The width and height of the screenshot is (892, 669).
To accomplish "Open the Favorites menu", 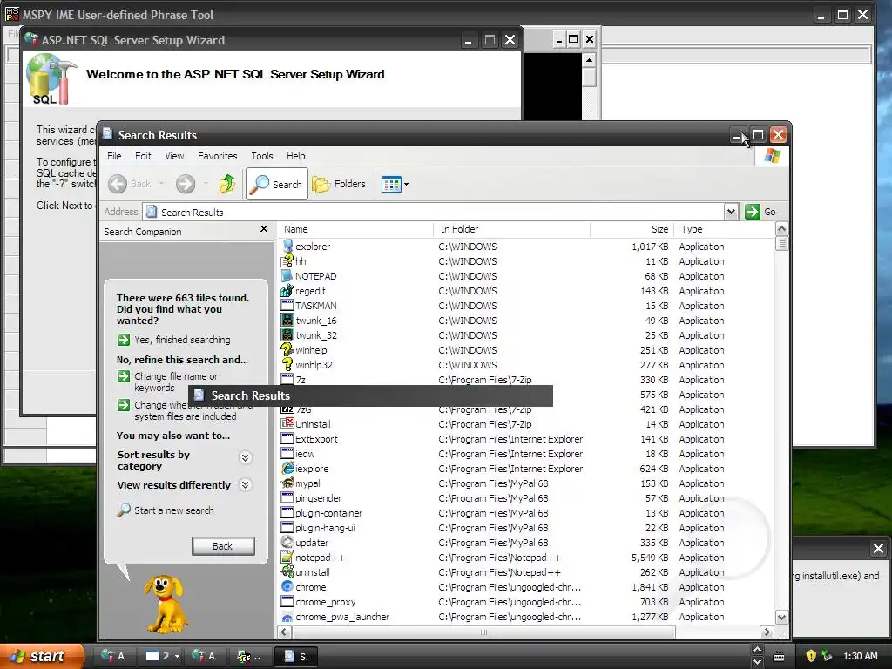I will click(x=217, y=156).
